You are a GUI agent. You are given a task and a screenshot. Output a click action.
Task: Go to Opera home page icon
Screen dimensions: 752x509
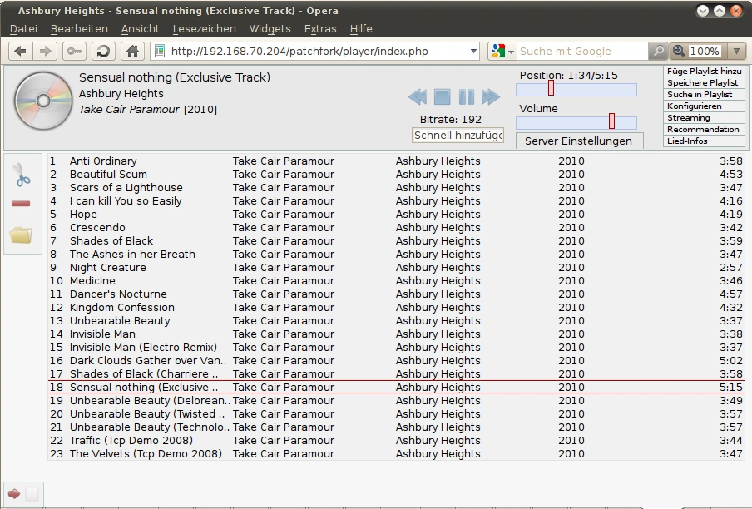(x=131, y=52)
